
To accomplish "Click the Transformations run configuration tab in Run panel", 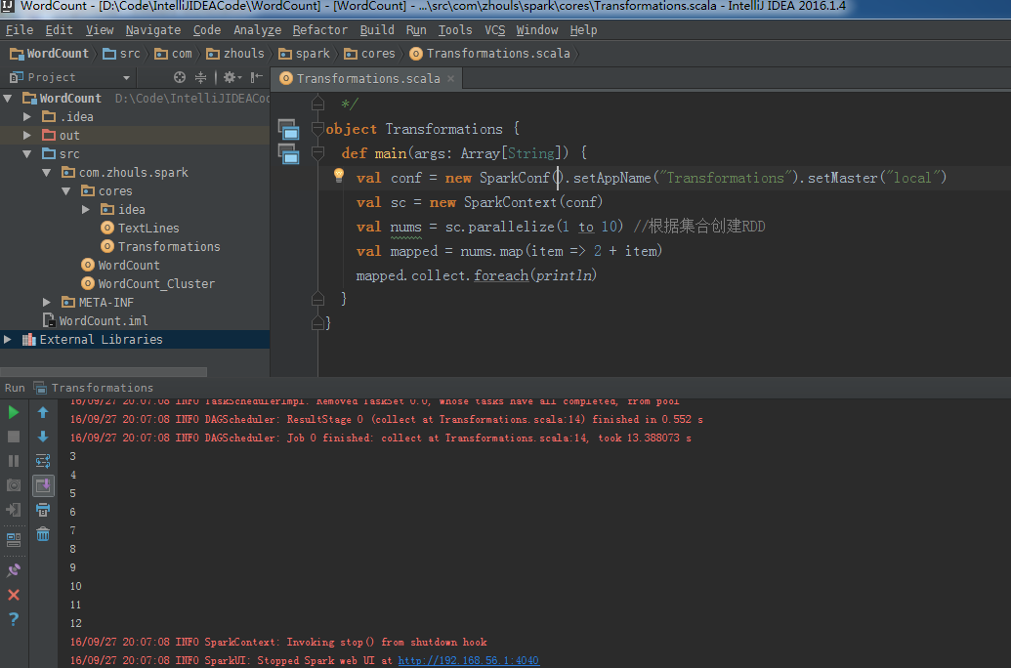I will pos(94,388).
